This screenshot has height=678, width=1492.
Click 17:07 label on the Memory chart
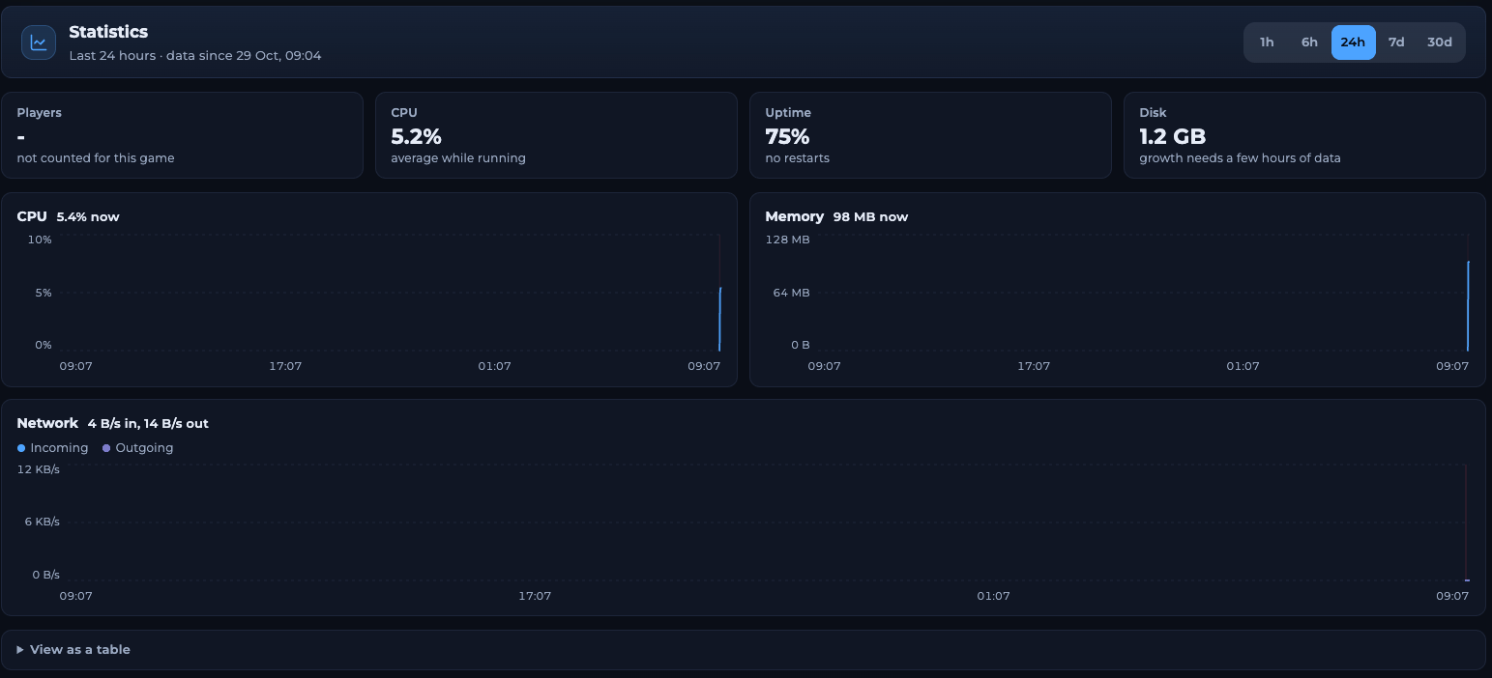point(1034,366)
